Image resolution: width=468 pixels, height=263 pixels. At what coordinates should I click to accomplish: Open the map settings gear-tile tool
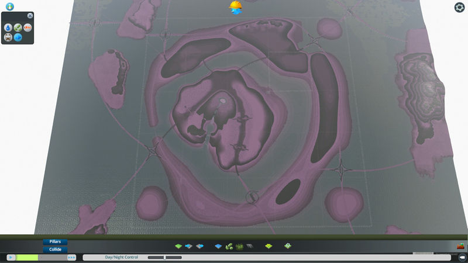tap(288, 246)
